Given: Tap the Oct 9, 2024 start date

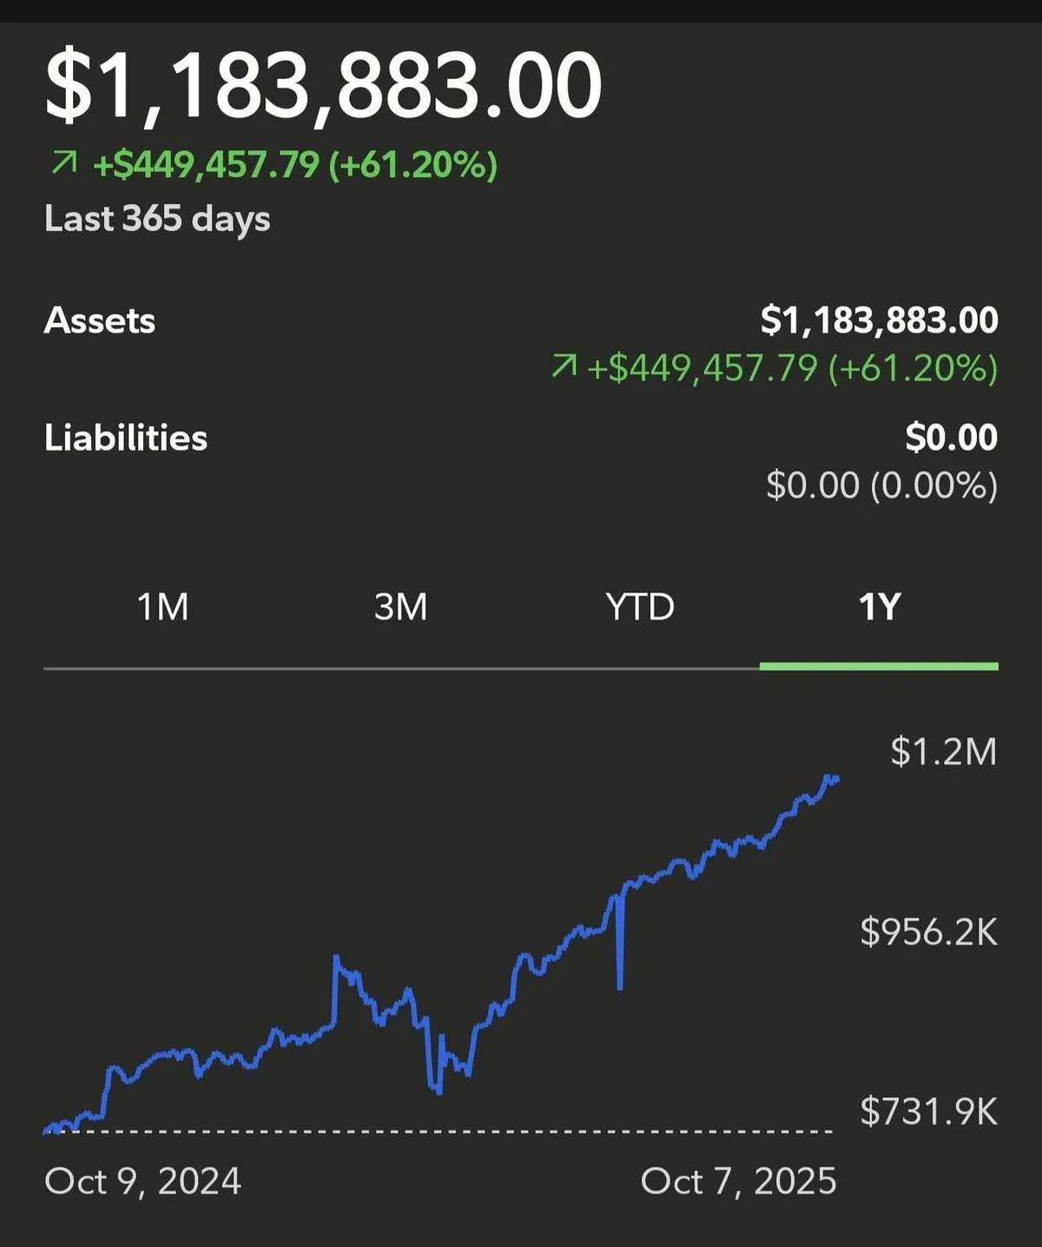Looking at the screenshot, I should (x=142, y=1182).
